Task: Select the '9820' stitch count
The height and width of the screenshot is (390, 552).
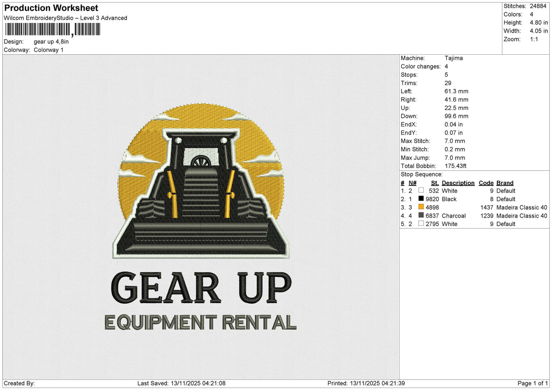Action: (x=432, y=199)
